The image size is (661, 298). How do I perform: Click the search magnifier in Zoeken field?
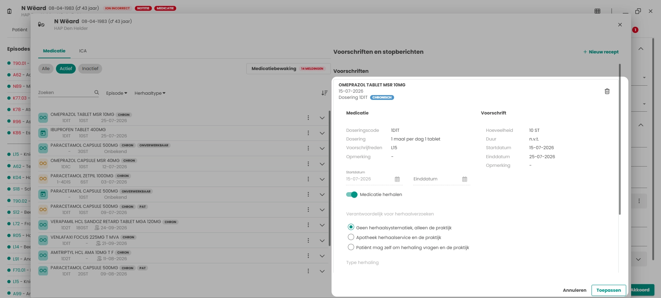[97, 92]
